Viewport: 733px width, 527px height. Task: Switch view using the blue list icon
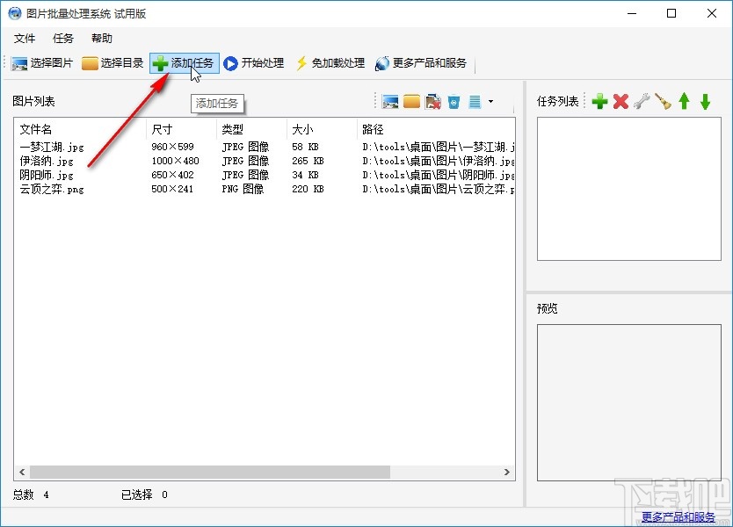point(474,101)
